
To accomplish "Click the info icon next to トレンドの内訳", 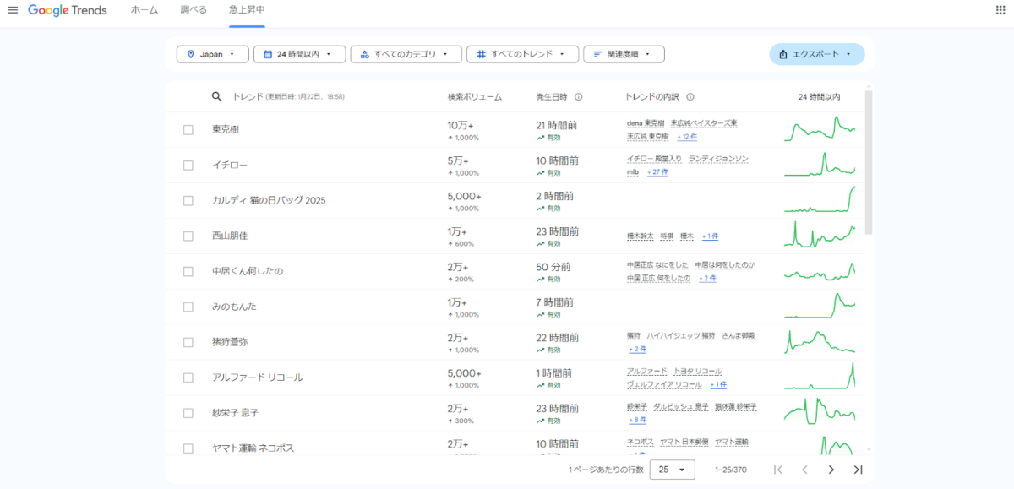I will click(690, 96).
